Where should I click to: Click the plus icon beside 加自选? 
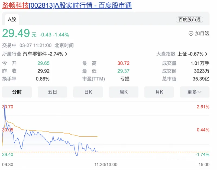tap(191, 33)
